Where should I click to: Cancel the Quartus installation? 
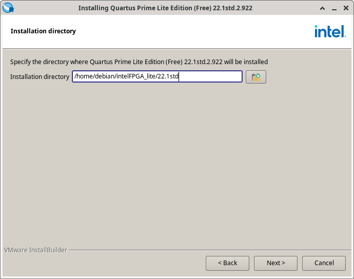[324, 263]
